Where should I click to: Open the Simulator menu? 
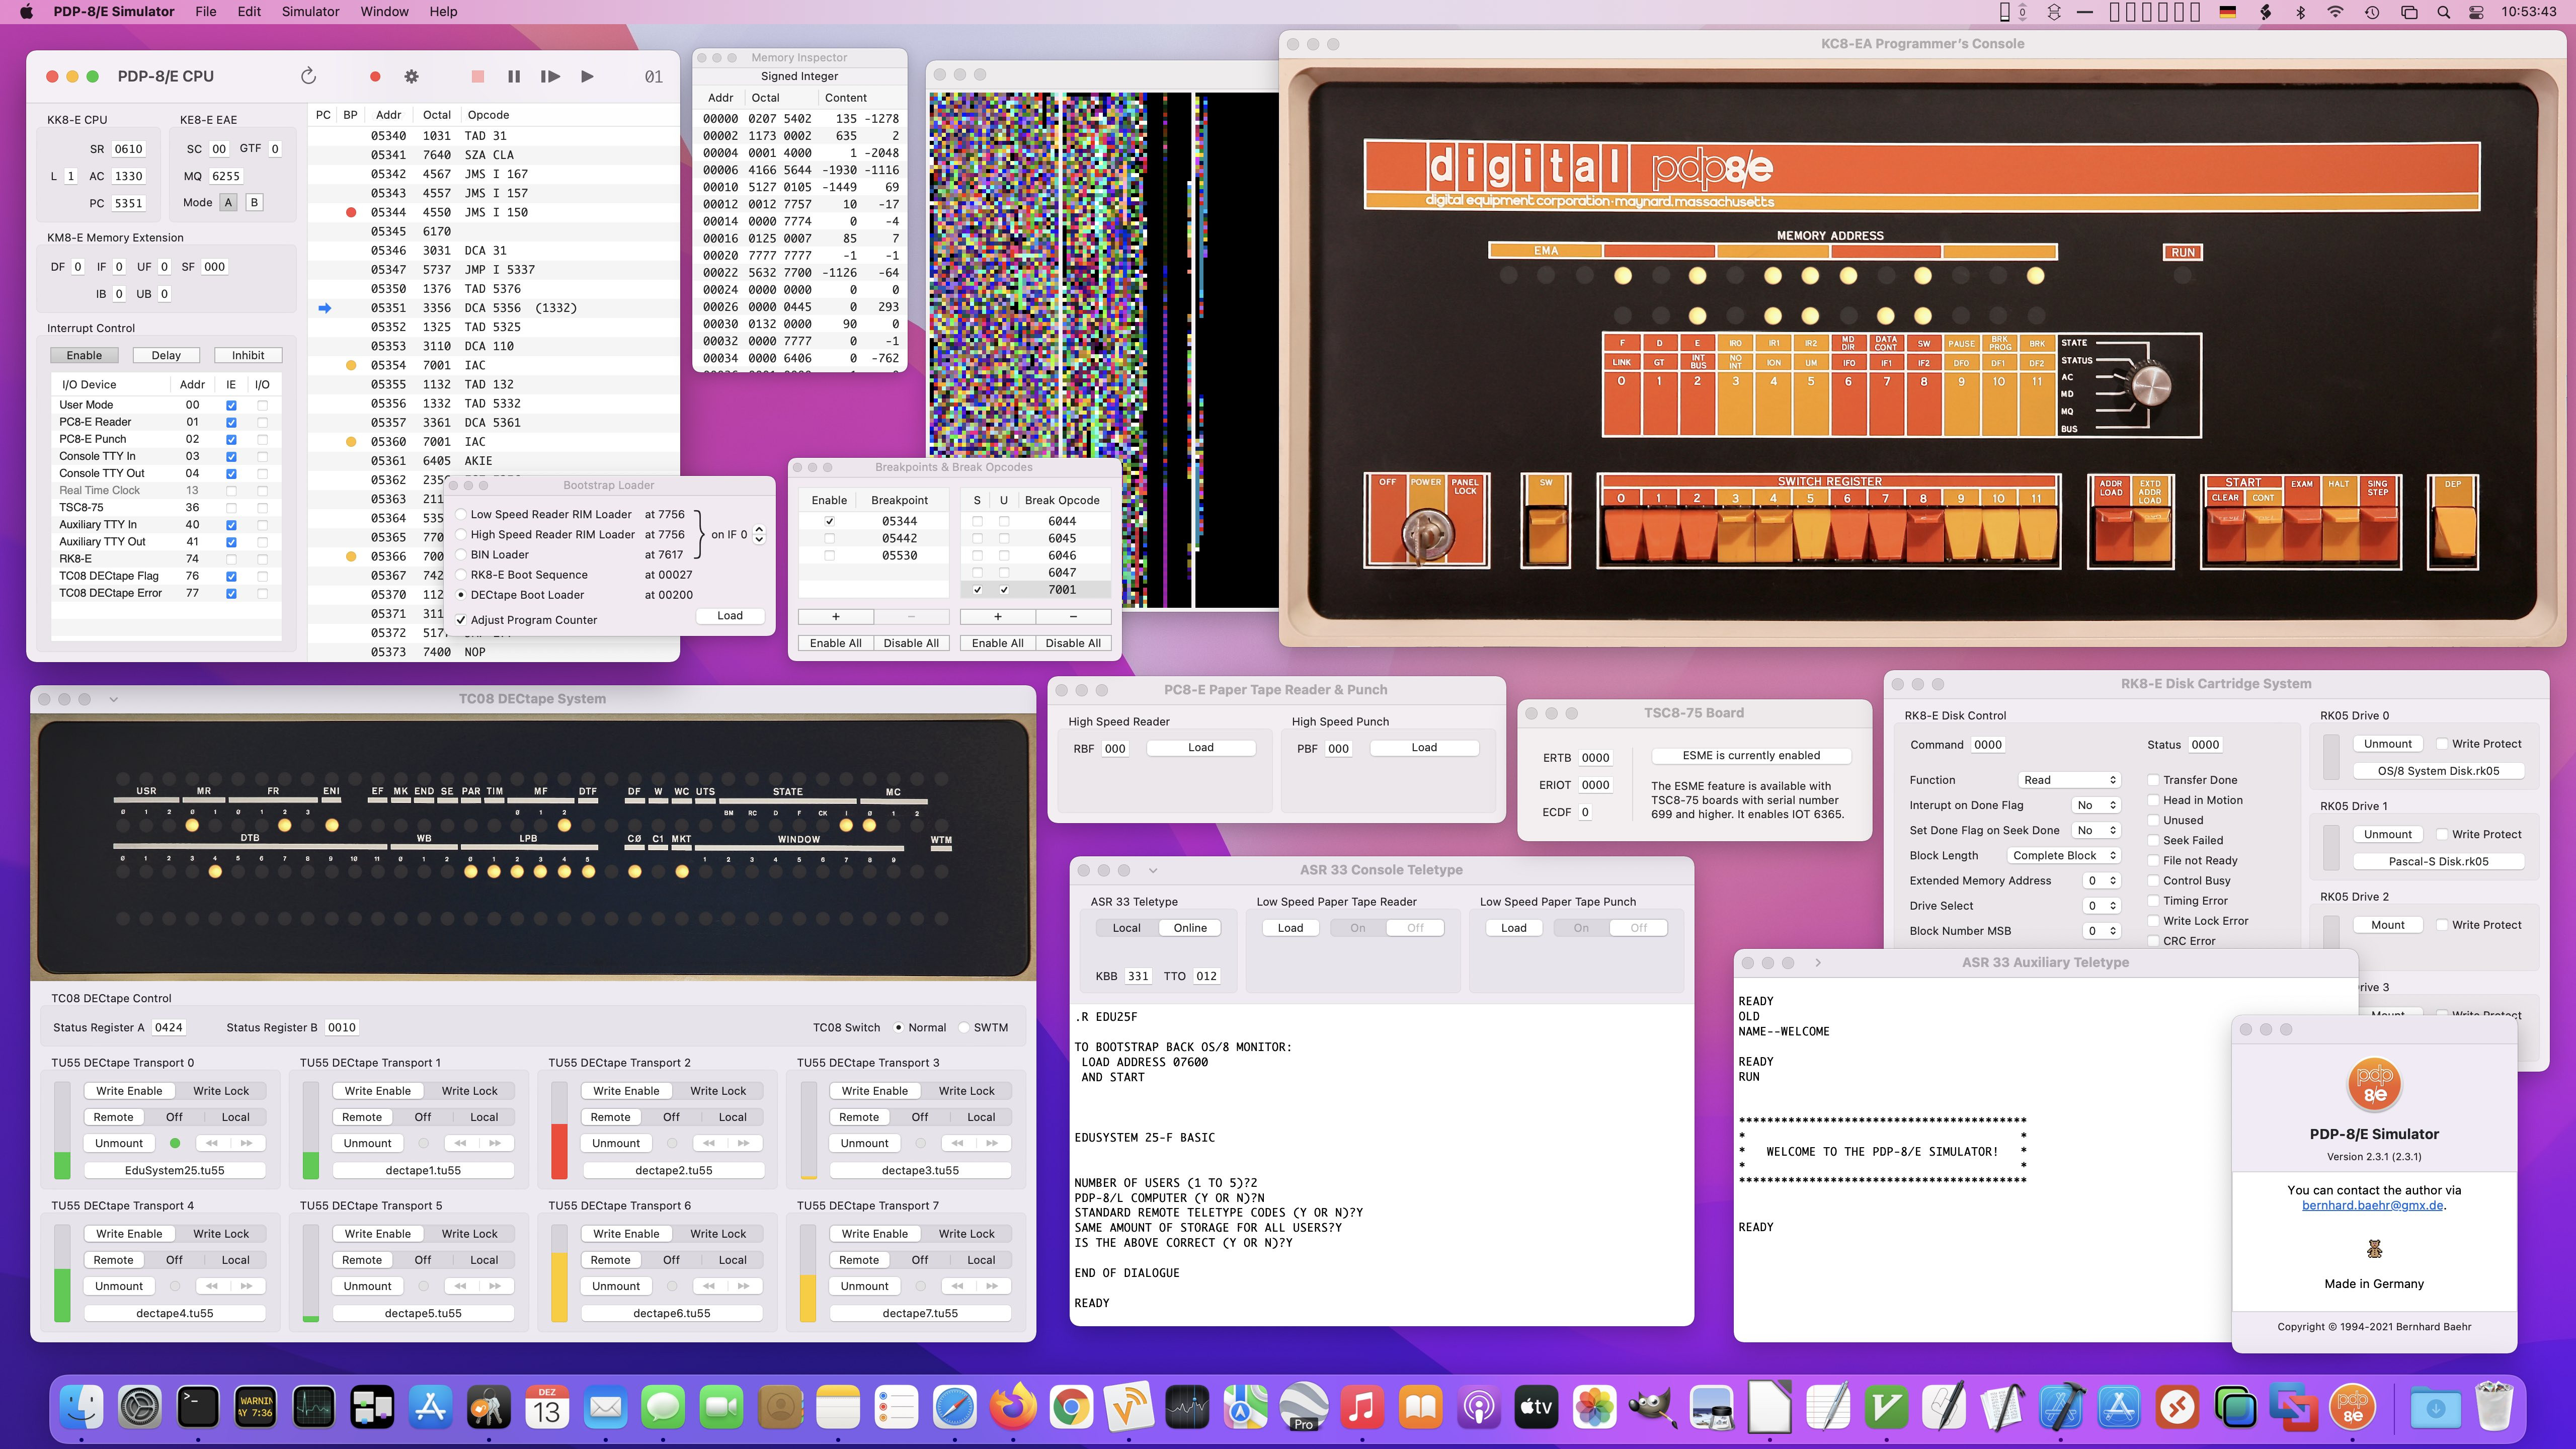310,12
